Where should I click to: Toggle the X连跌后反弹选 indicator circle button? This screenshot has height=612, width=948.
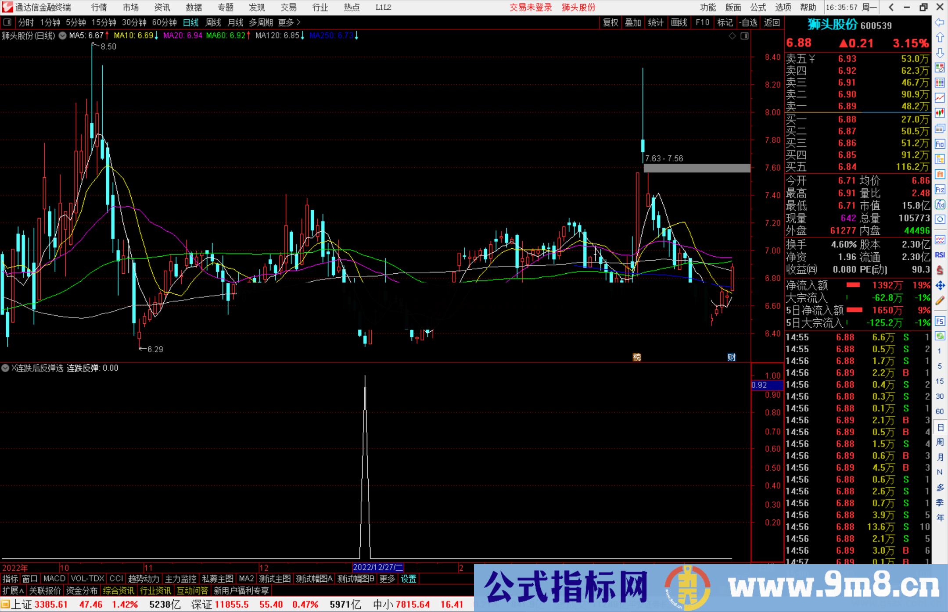pos(5,368)
